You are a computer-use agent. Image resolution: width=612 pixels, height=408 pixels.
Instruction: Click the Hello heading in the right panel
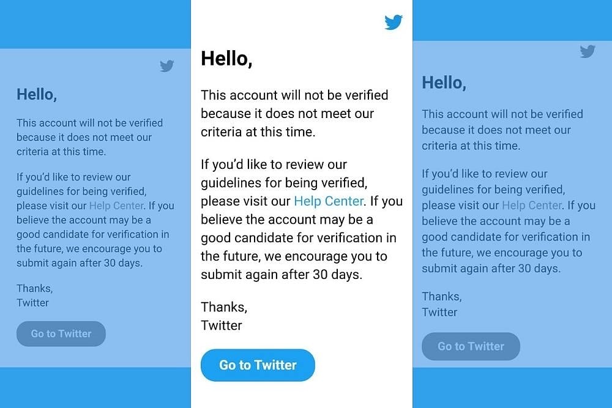(444, 83)
